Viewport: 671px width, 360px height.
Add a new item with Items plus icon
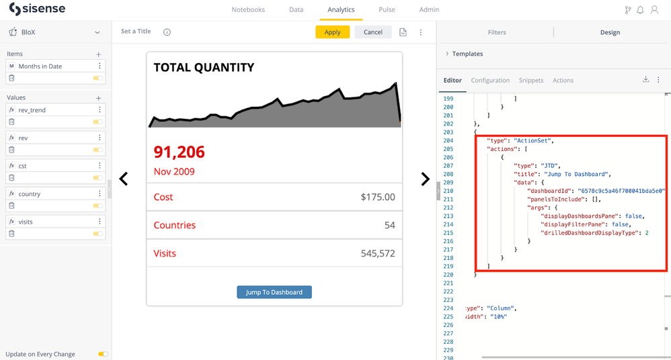pos(99,54)
